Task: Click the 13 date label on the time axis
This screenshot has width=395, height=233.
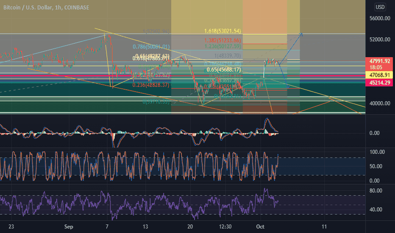Action: [x=145, y=227]
